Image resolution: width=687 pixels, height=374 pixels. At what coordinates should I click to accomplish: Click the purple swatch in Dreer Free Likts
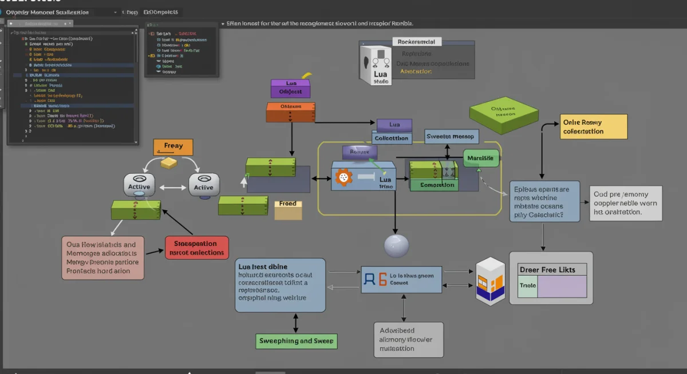tap(562, 286)
